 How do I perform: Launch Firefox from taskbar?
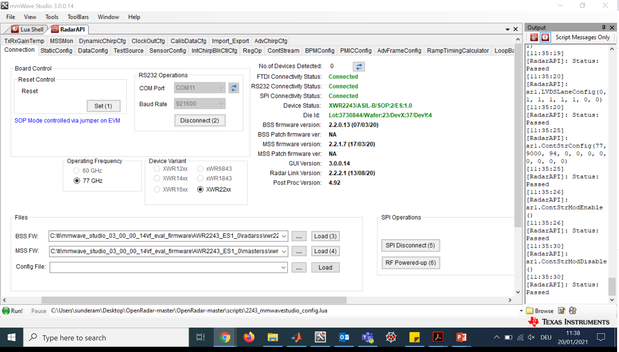[249, 337]
